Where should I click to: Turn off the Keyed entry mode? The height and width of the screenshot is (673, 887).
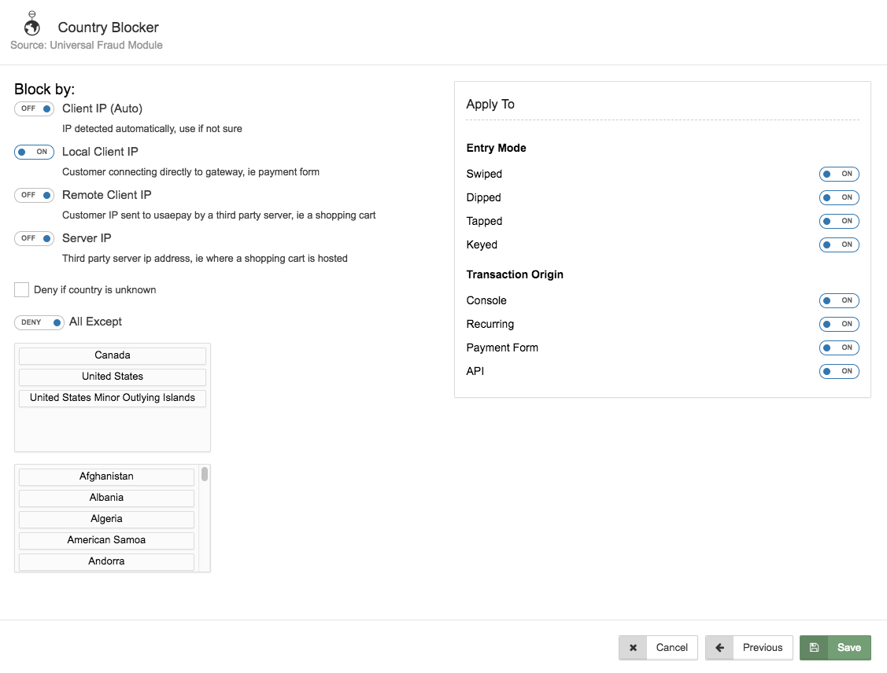[x=838, y=245]
